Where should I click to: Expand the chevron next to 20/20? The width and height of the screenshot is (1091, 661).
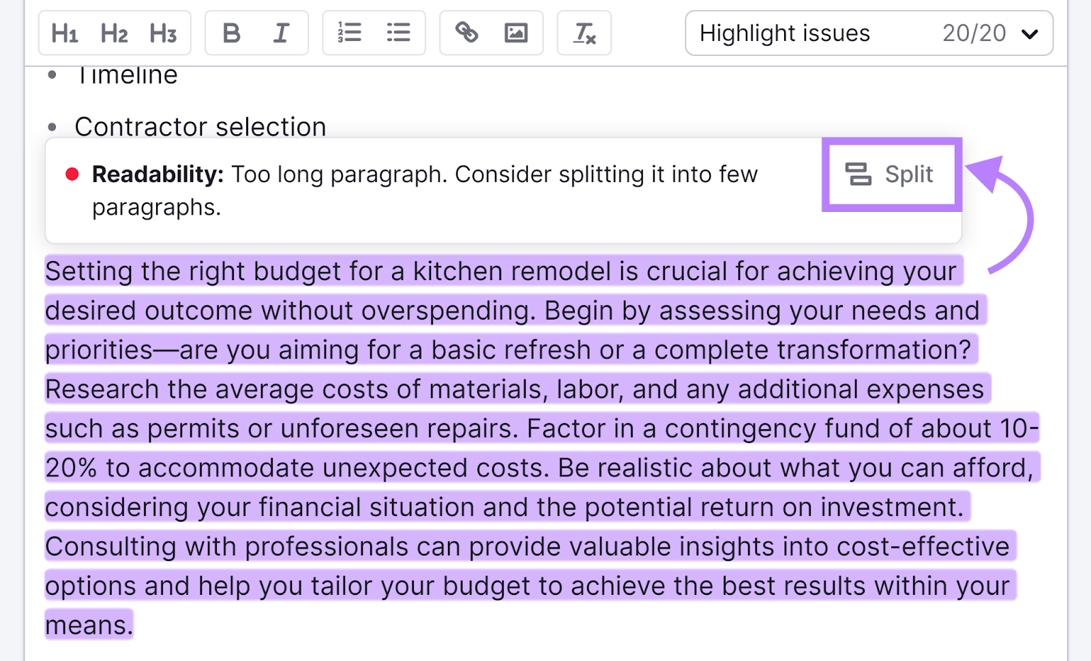[1032, 33]
